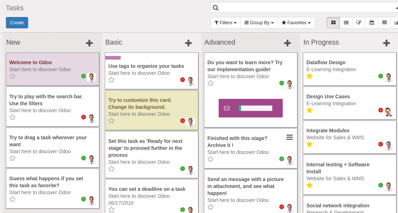Star the 'Try to customize this card' task

tap(111, 121)
